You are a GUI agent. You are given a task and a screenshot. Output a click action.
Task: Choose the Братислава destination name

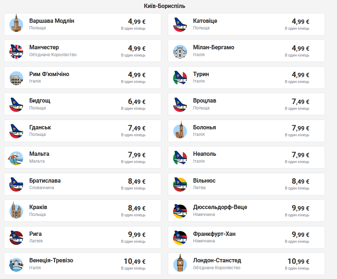point(45,181)
